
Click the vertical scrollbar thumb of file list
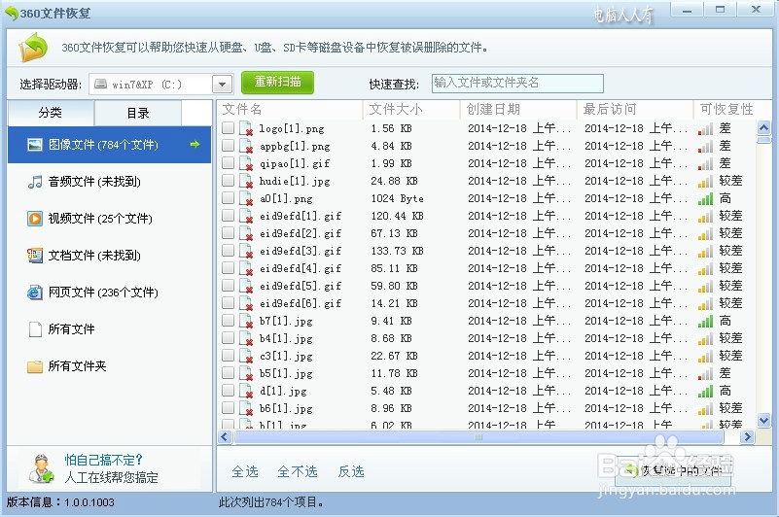pyautogui.click(x=763, y=140)
